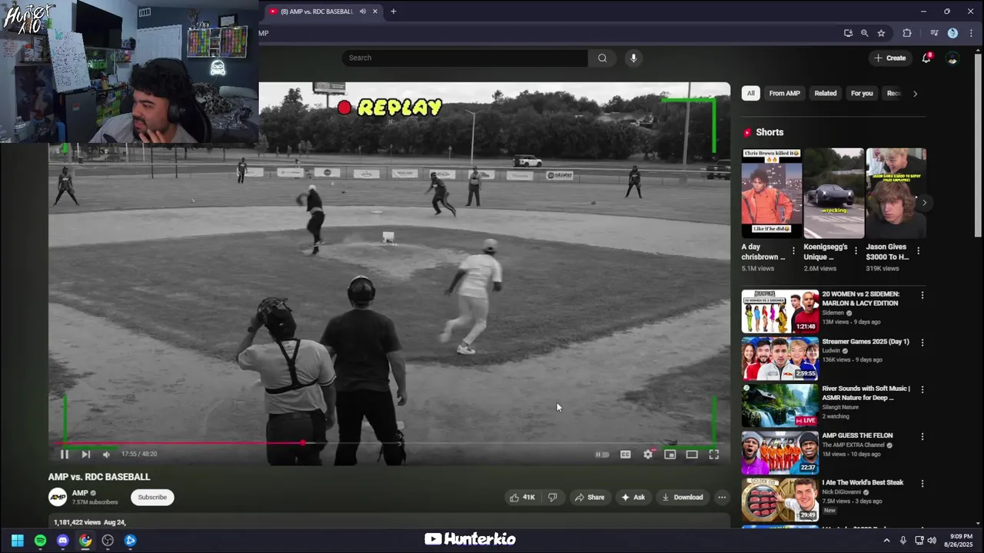984x553 pixels.
Task: Toggle theater mode view
Action: click(x=692, y=455)
